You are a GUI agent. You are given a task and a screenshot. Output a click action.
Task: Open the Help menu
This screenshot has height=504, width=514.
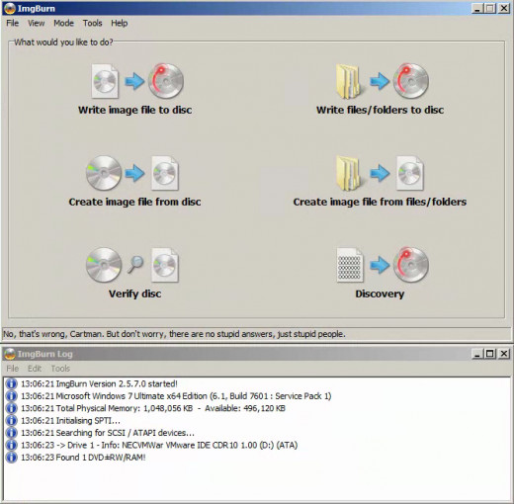click(x=119, y=23)
